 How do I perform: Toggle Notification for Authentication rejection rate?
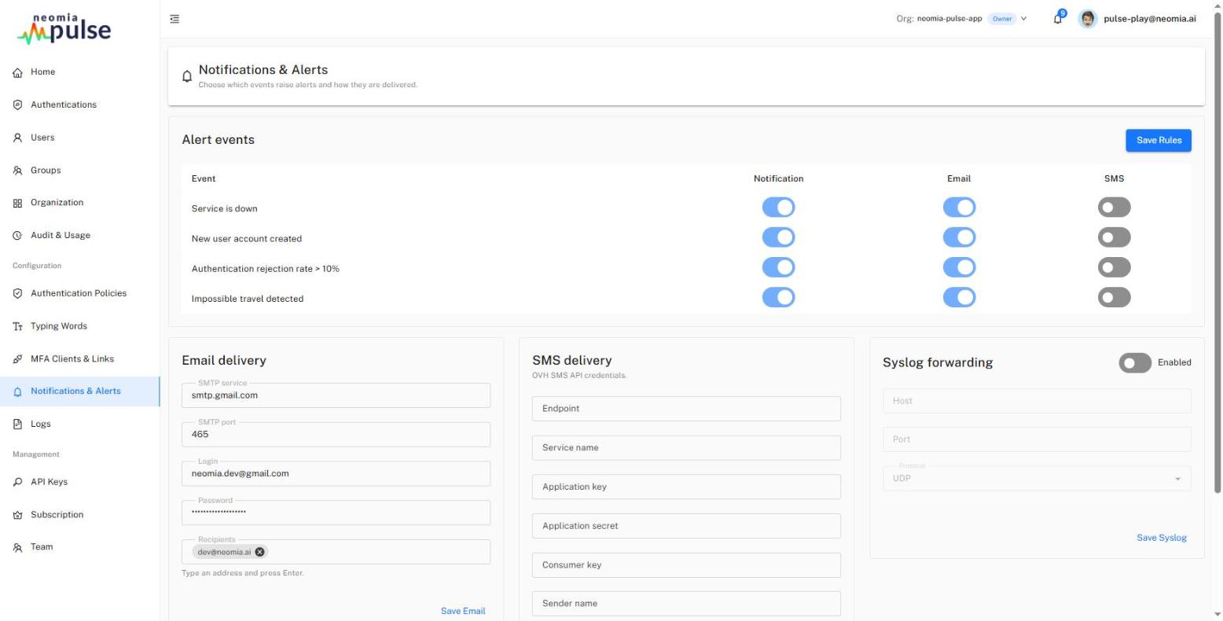(778, 267)
